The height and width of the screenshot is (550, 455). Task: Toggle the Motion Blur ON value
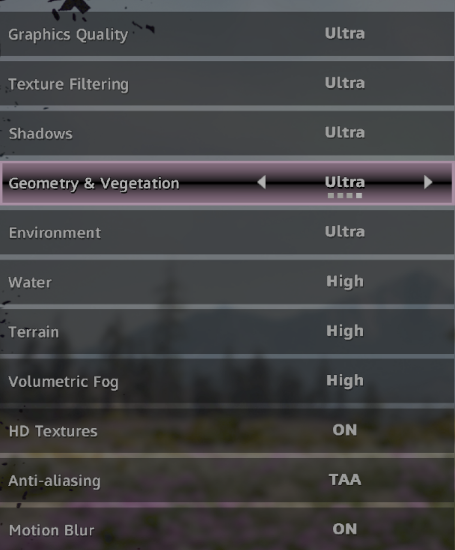click(345, 529)
